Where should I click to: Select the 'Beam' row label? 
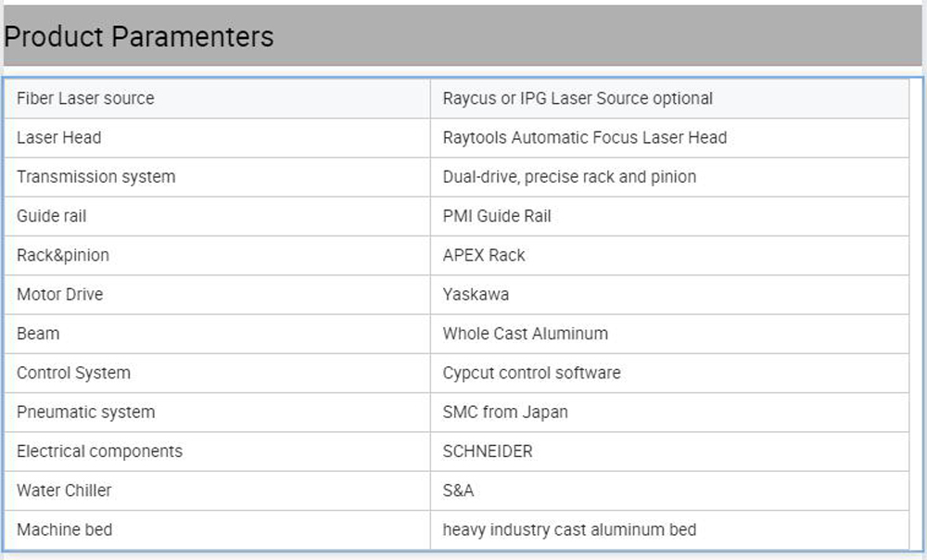[x=38, y=334]
